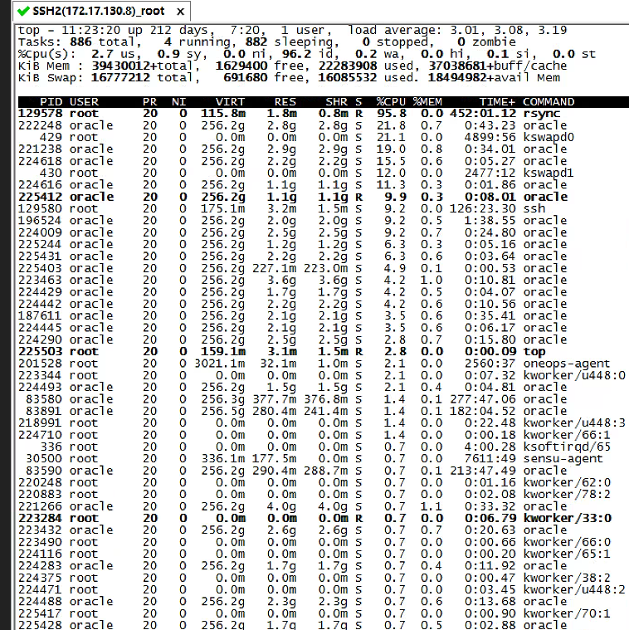Click the rsync command name
Image resolution: width=629 pixels, height=630 pixels.
pyautogui.click(x=541, y=114)
